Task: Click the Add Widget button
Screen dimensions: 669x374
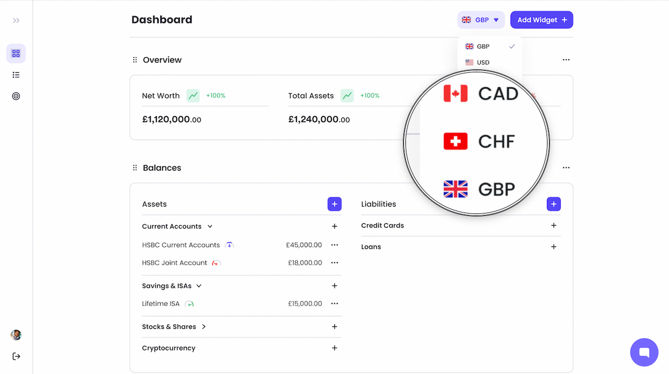Action: [x=541, y=20]
